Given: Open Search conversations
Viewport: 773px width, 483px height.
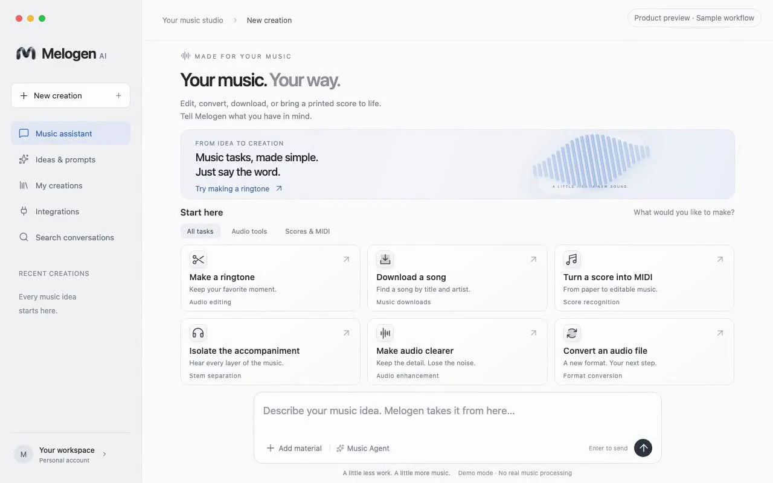Looking at the screenshot, I should (x=71, y=237).
